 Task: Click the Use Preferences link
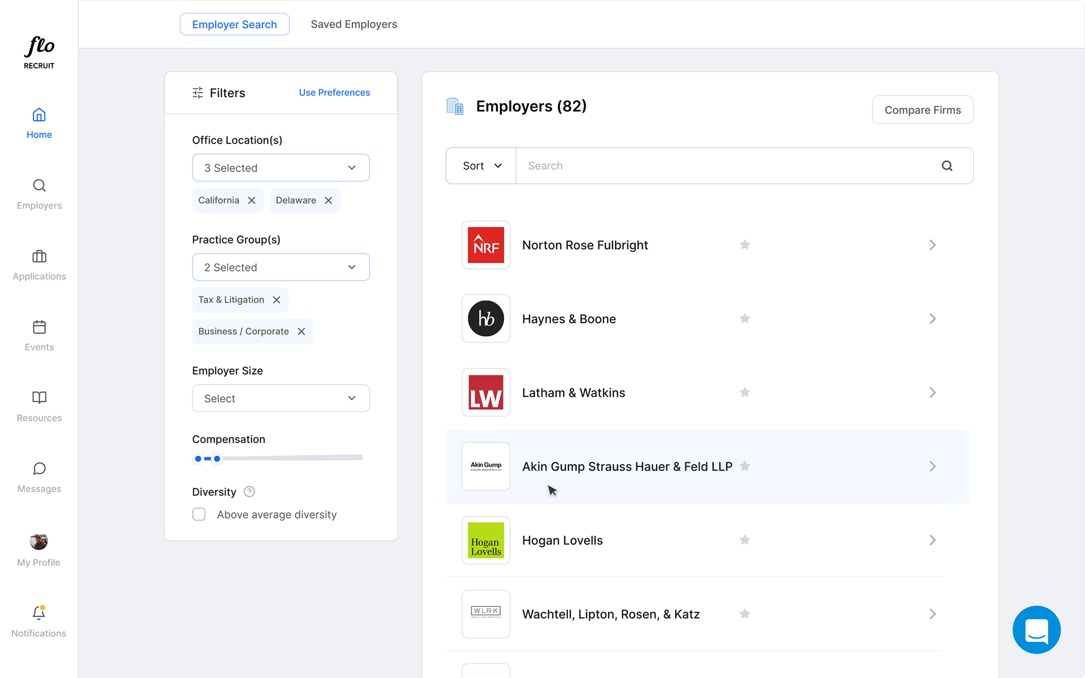click(x=335, y=92)
